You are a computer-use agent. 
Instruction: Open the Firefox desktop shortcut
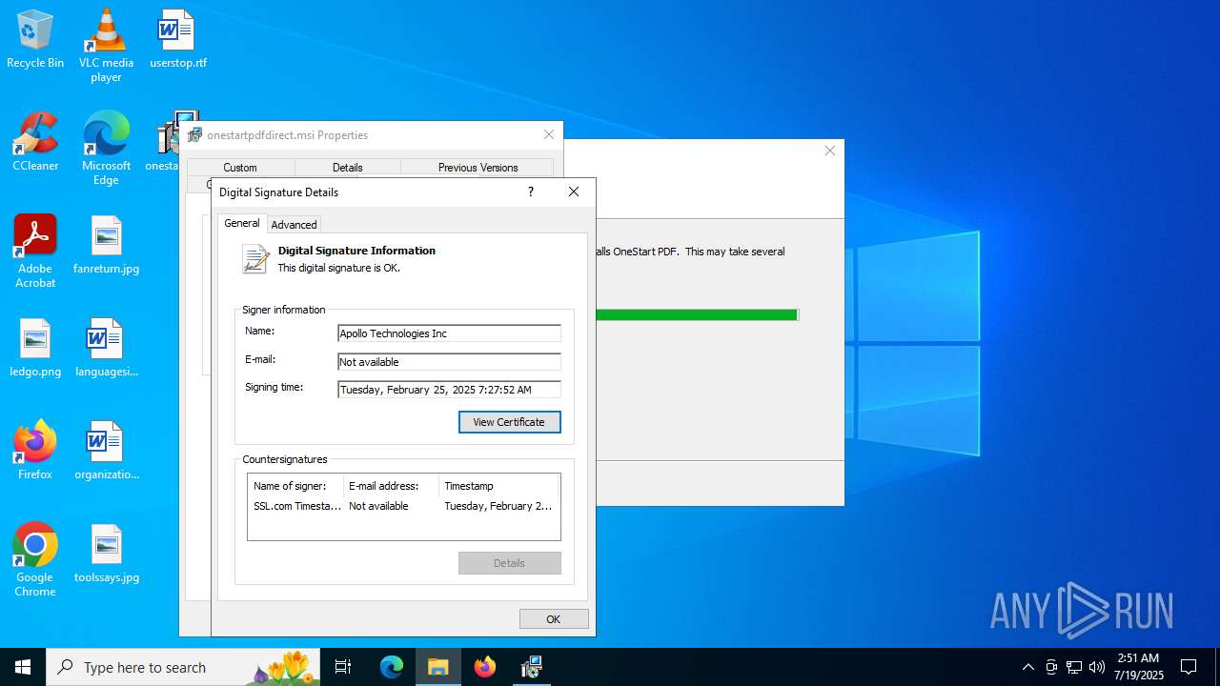(35, 452)
